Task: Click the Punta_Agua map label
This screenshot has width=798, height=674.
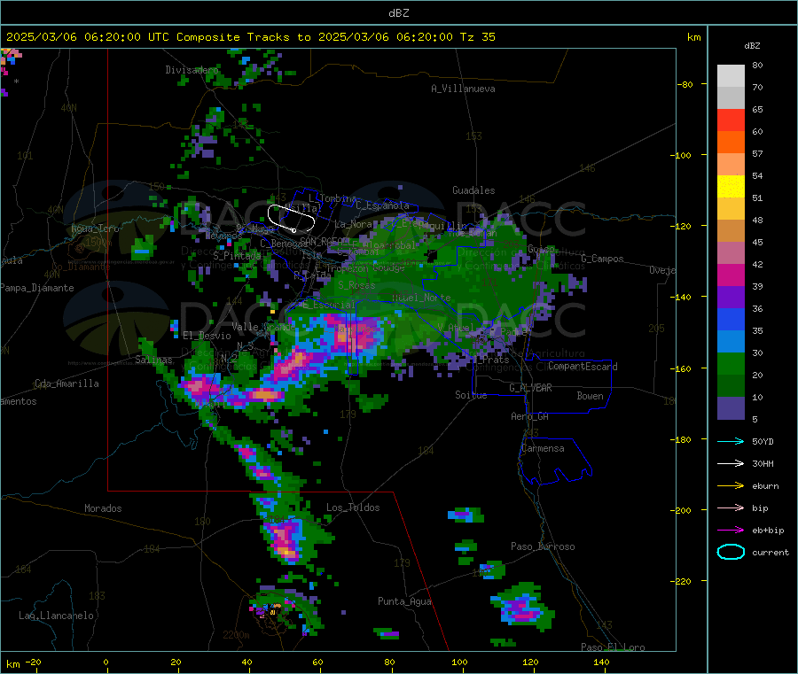Action: pos(404,601)
